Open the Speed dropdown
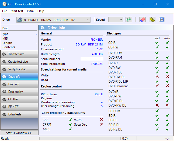Viewport: 174px width, 141px height. point(116,20)
